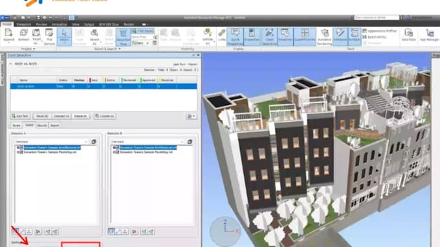
Task: Expand Architectural file in Selection A
Action: click(18, 148)
